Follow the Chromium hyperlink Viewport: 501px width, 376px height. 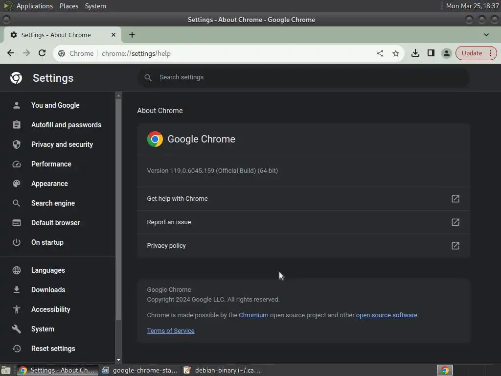253,315
